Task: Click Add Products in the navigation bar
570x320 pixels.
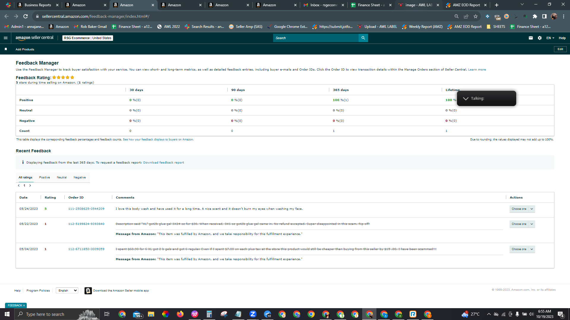Action: (25, 49)
